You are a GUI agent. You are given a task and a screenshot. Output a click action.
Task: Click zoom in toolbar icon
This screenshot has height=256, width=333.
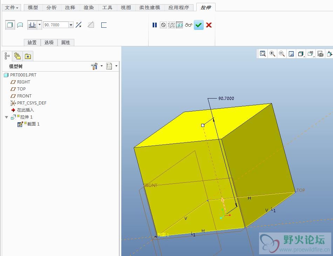tap(272, 54)
